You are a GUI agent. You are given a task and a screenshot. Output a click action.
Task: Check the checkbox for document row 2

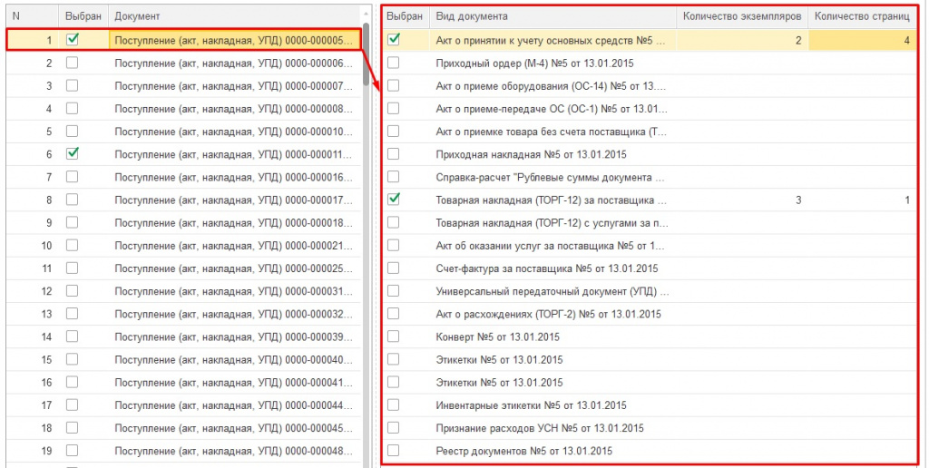coord(73,63)
